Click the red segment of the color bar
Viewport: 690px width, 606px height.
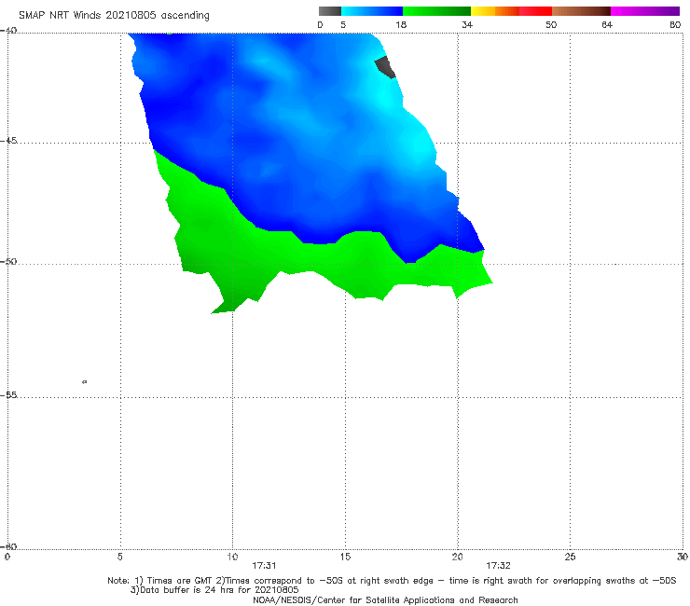[x=535, y=11]
